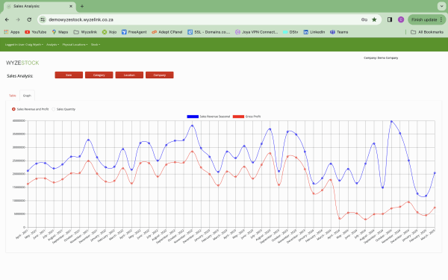Open the All Bookmarks folder
The width and height of the screenshot is (448, 280).
tap(427, 32)
